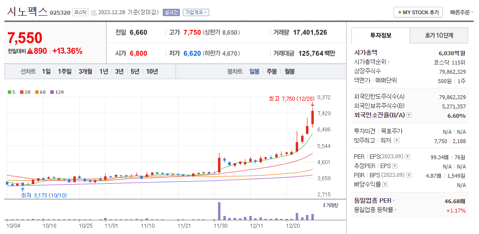Viewport: 479px width, 234px height.
Task: Select the 1주일 line chart period
Action: [x=65, y=71]
